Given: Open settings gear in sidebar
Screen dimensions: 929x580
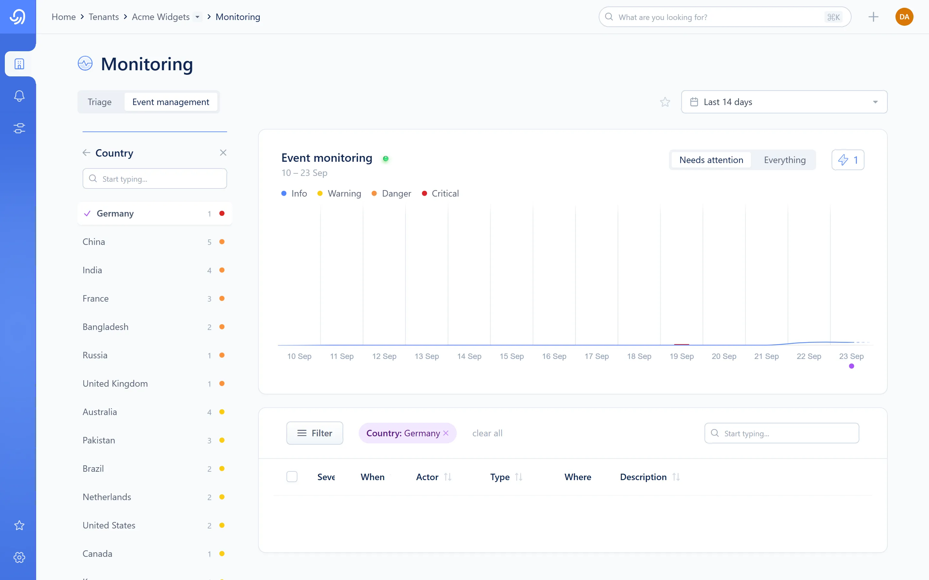Looking at the screenshot, I should 19,557.
